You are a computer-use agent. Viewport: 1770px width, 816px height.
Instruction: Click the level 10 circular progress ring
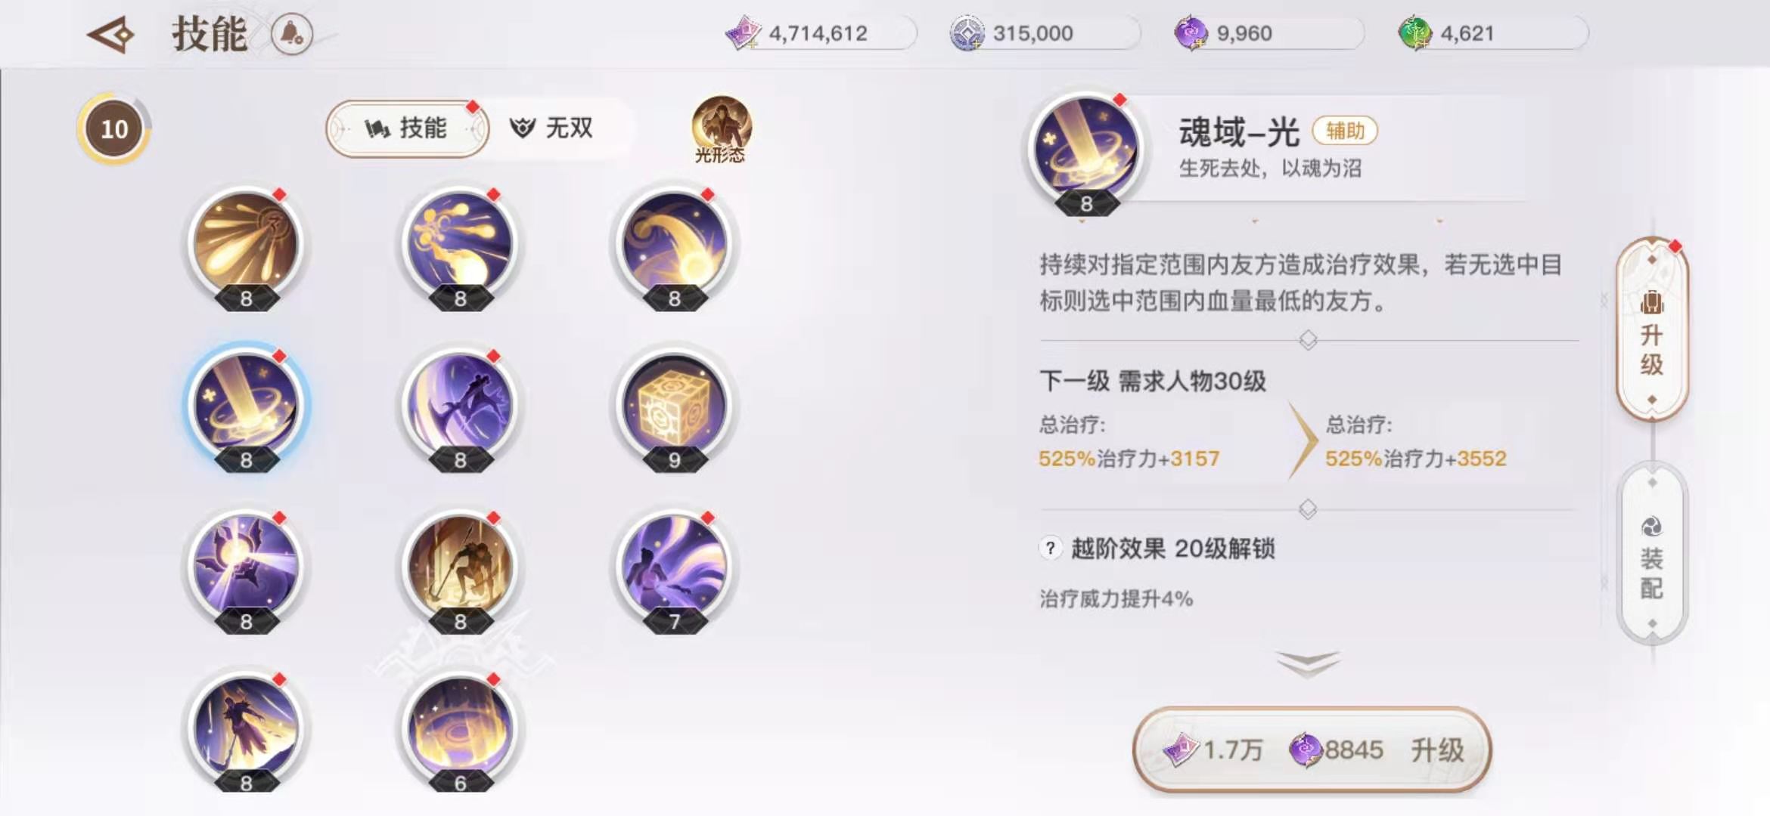pyautogui.click(x=114, y=129)
